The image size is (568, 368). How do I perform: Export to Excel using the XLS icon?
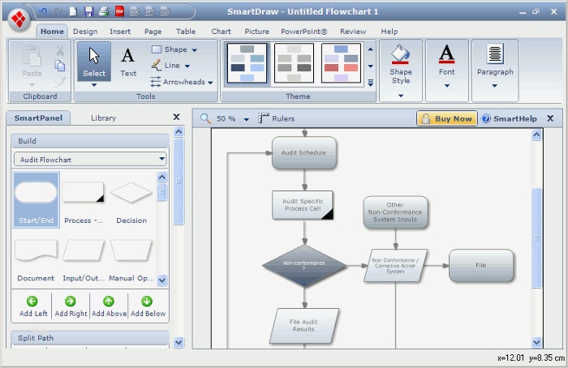pos(165,11)
